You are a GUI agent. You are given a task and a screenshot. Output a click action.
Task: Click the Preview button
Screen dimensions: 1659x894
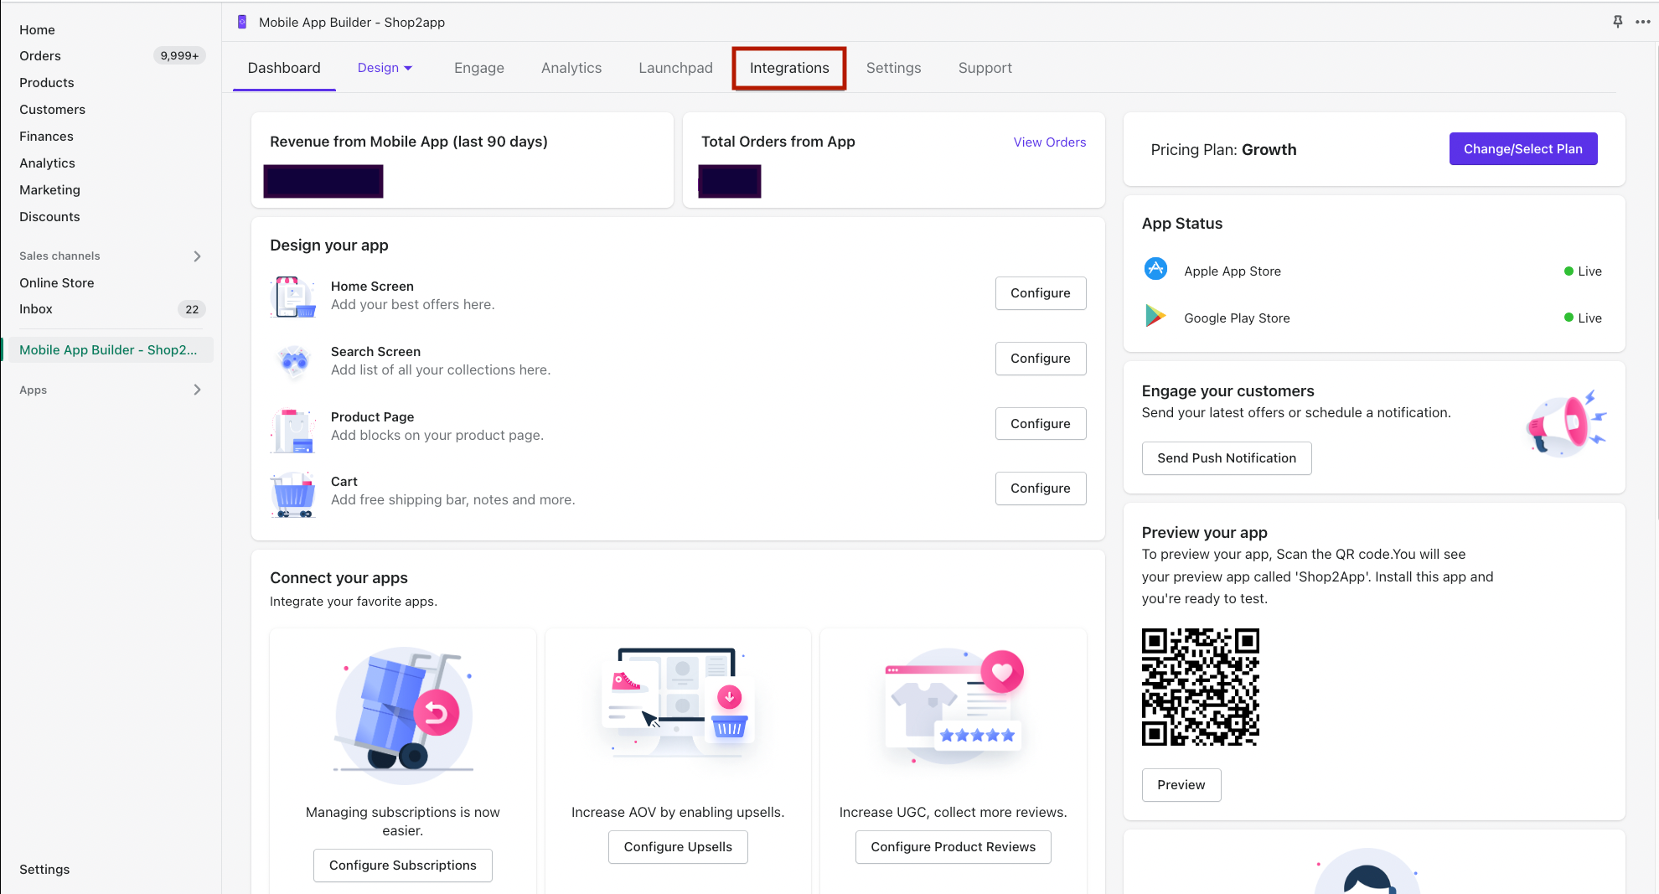[1181, 784]
